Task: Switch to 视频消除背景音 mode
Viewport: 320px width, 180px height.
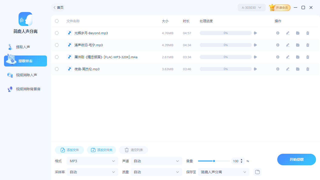Action: point(25,89)
